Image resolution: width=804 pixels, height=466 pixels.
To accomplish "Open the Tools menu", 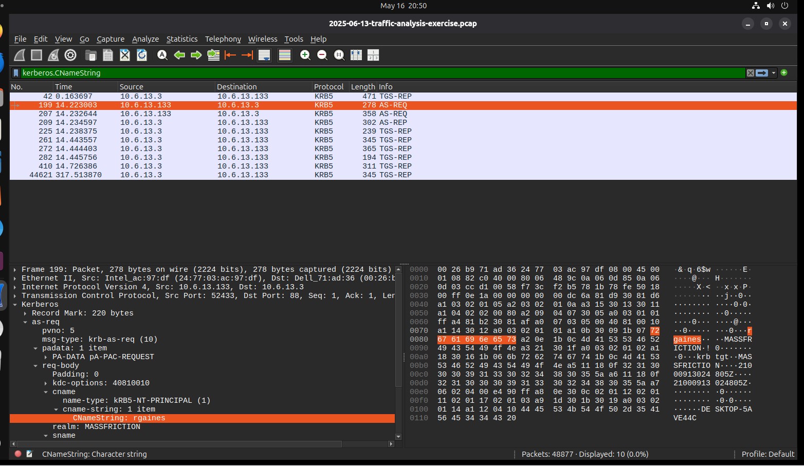I will click(294, 39).
